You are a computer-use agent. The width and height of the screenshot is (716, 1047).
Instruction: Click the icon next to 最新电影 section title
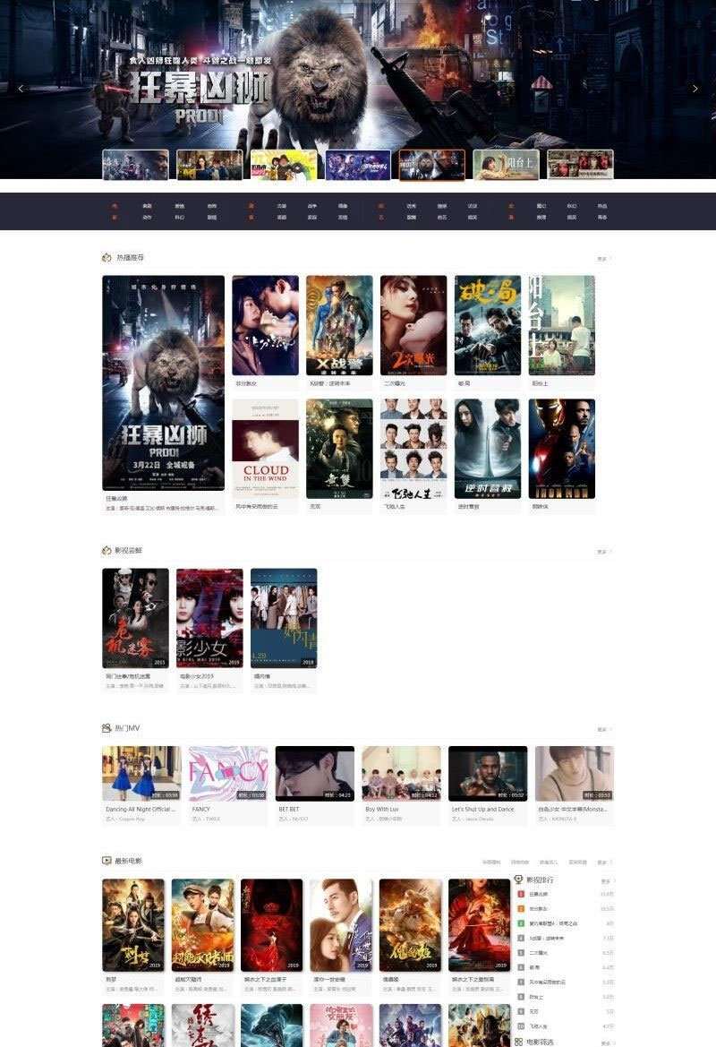tap(106, 860)
